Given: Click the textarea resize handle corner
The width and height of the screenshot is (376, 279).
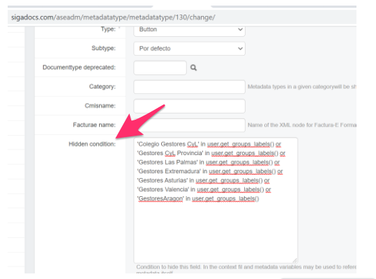Looking at the screenshot, I should pos(295,261).
